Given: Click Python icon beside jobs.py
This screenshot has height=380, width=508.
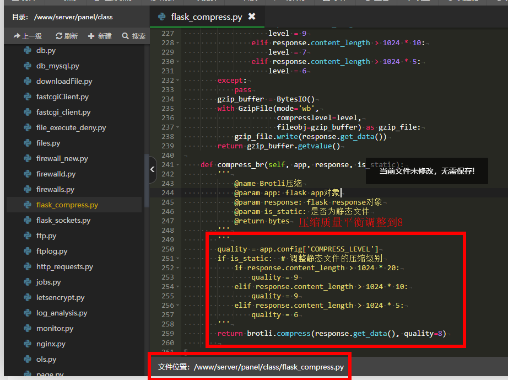Looking at the screenshot, I should click(x=28, y=282).
